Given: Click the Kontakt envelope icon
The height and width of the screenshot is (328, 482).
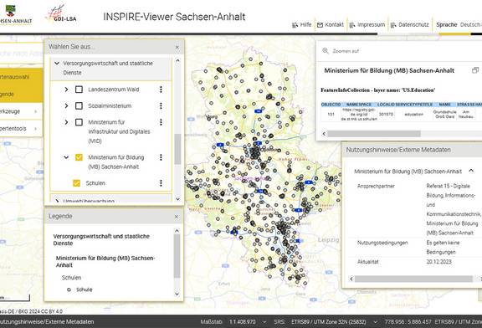Looking at the screenshot, I should pyautogui.click(x=320, y=25).
